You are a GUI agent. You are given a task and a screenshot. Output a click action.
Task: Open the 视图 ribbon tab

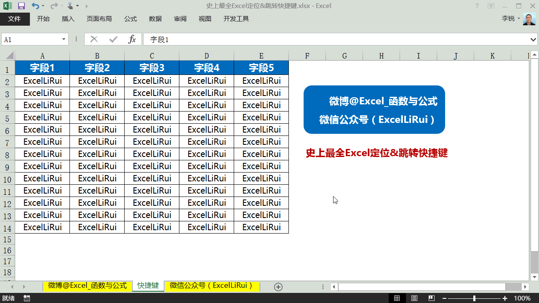pos(205,19)
